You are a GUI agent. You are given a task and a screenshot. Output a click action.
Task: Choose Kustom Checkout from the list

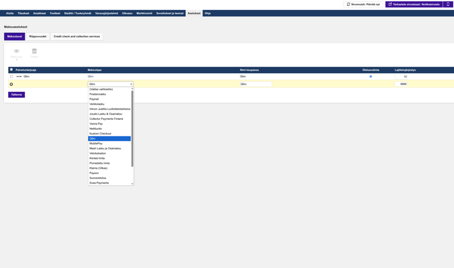[x=109, y=133]
